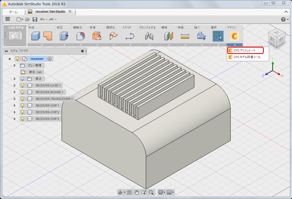The image size is (292, 199).
Task: Click the Redo arrow
Action: click(51, 19)
